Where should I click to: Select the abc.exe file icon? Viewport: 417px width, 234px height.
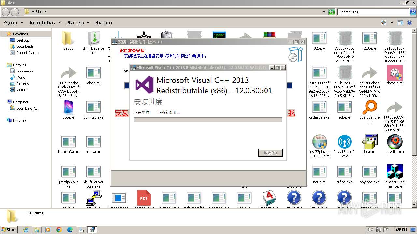click(x=93, y=73)
